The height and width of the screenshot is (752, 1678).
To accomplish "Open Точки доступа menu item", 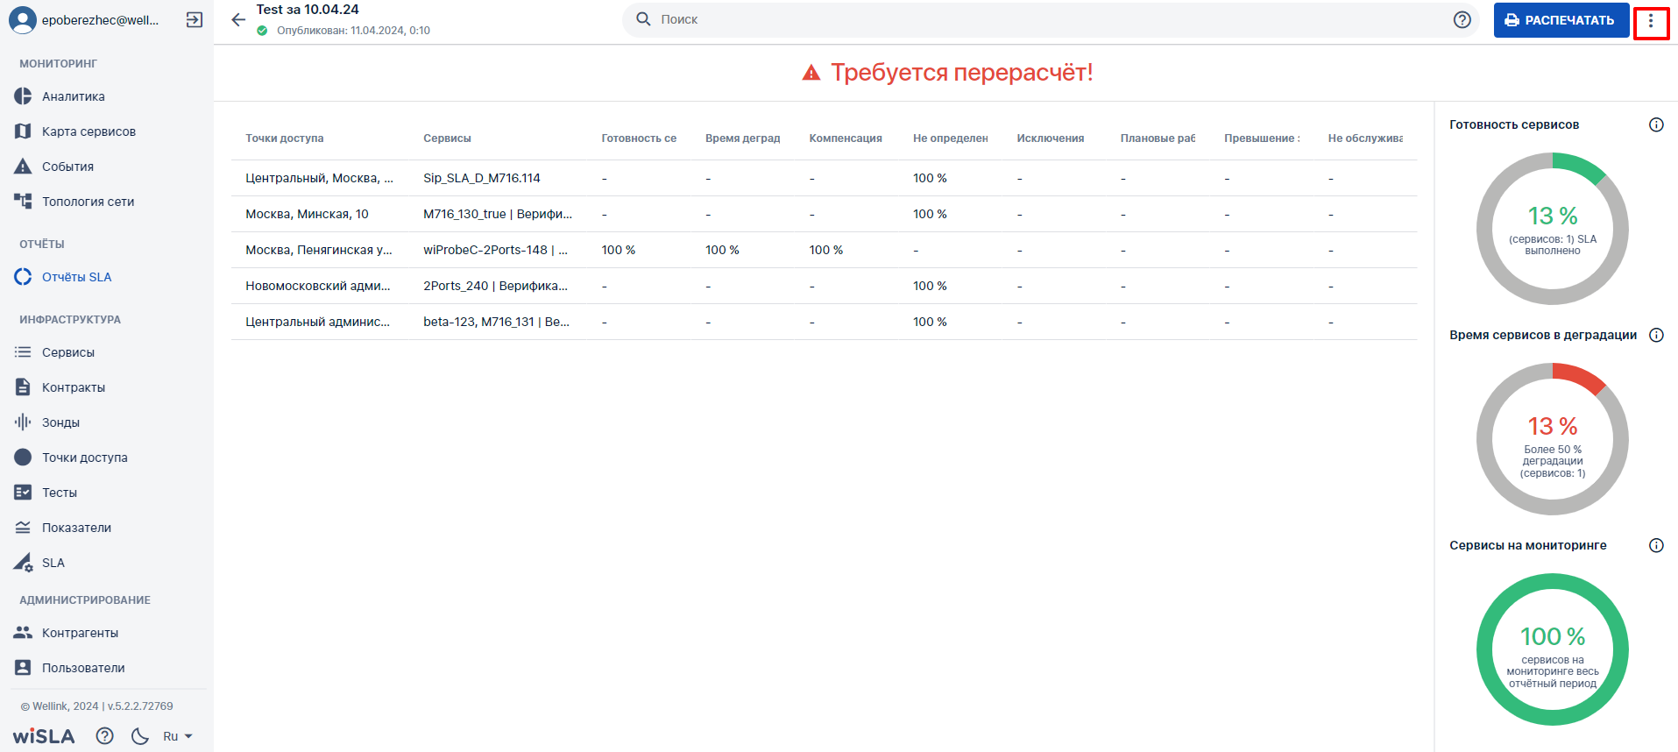I will coord(85,458).
